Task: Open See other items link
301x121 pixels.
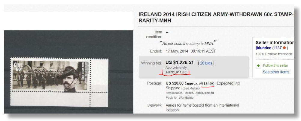Action: tap(276, 72)
